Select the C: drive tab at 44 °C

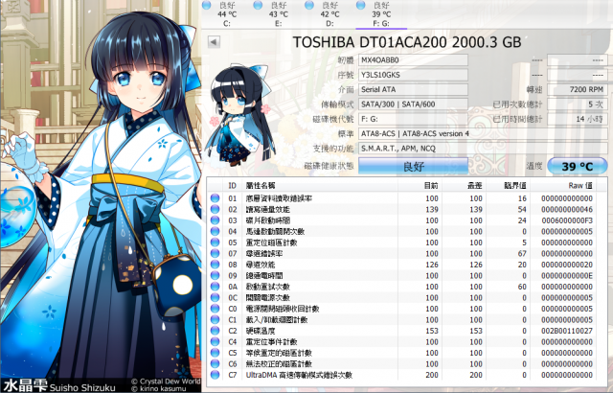tap(227, 14)
